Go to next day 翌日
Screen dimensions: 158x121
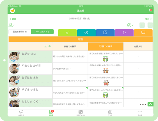[x=148, y=19]
